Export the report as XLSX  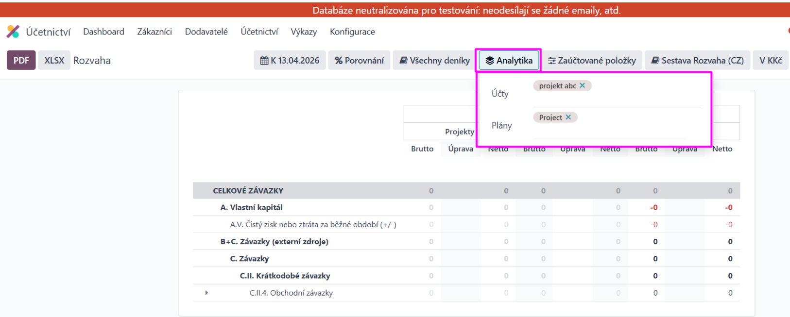tap(54, 60)
